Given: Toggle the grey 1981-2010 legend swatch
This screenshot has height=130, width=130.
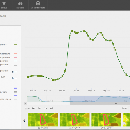Looking at the screenshot, I should (x=16, y=92).
